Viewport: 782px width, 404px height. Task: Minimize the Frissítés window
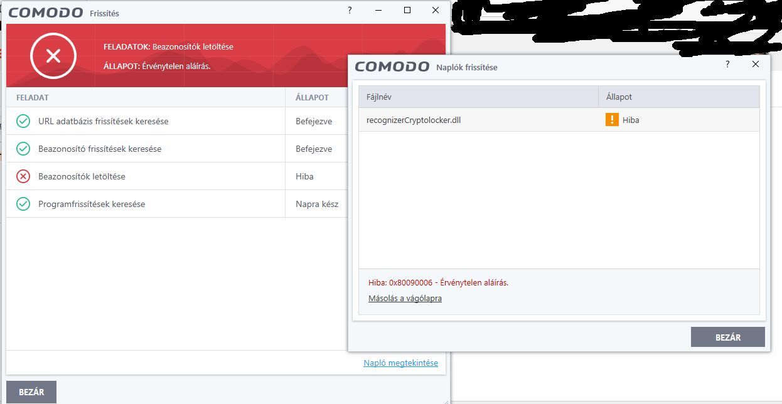(x=379, y=11)
